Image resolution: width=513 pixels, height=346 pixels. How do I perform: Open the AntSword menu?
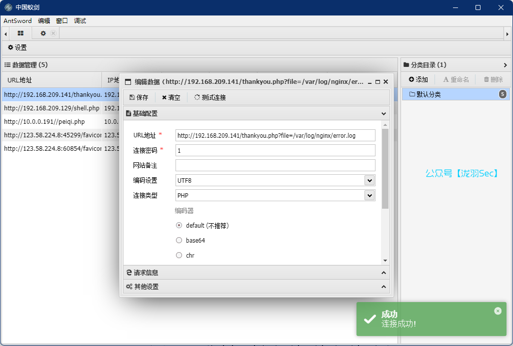point(17,21)
